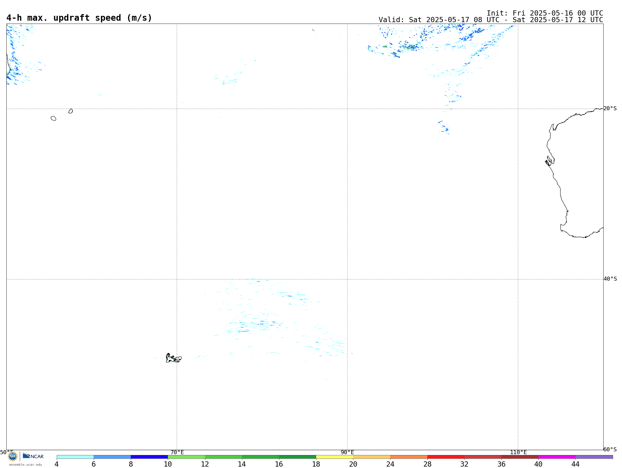Click the colorbar tick label 32
622x468 pixels.
[464, 464]
